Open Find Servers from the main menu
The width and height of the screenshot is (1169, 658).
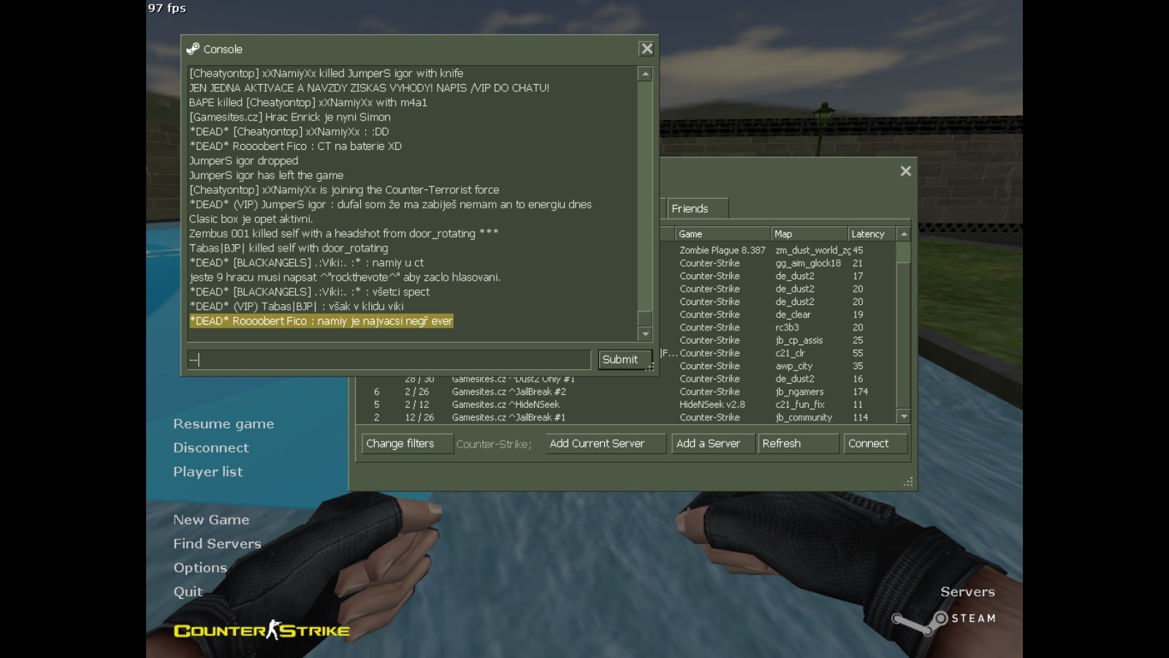click(x=217, y=544)
